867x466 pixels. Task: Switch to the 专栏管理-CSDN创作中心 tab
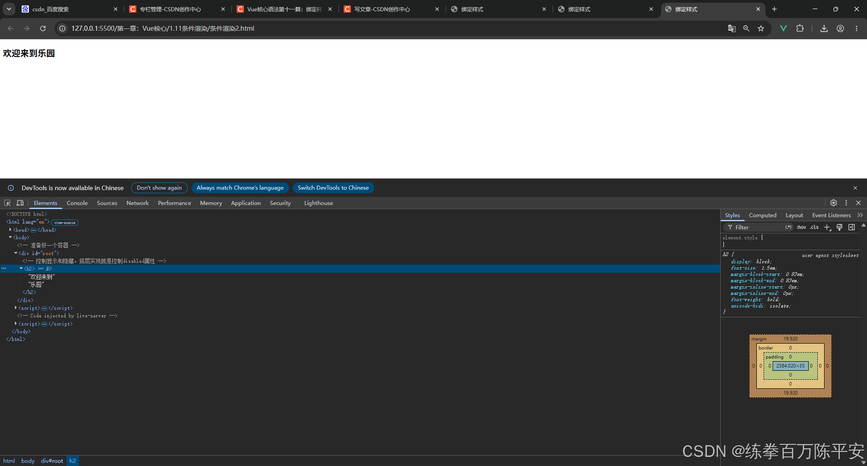coord(177,9)
